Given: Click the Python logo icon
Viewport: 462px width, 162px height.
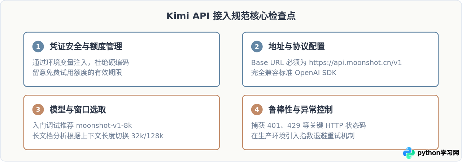Looking at the screenshot, I should pos(409,153).
